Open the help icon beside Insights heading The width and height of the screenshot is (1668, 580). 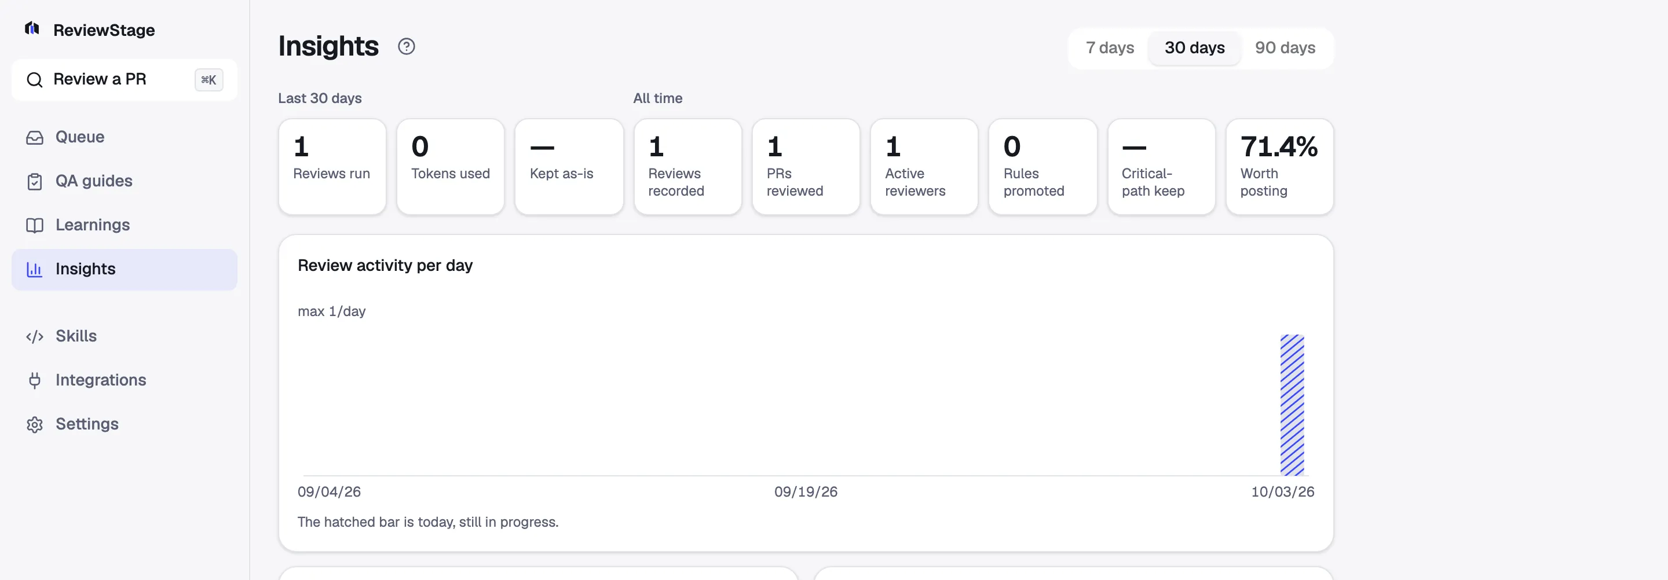click(406, 47)
